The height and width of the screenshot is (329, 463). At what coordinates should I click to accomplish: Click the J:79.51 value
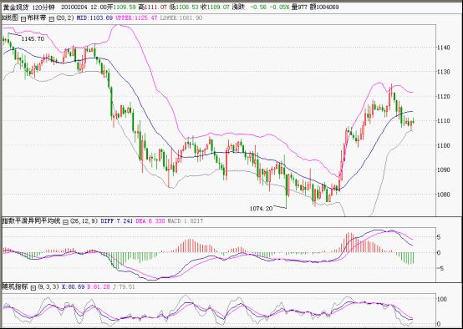124,286
